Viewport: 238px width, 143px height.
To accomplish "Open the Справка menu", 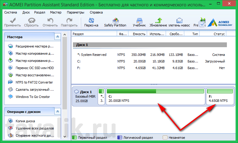I will (96, 12).
